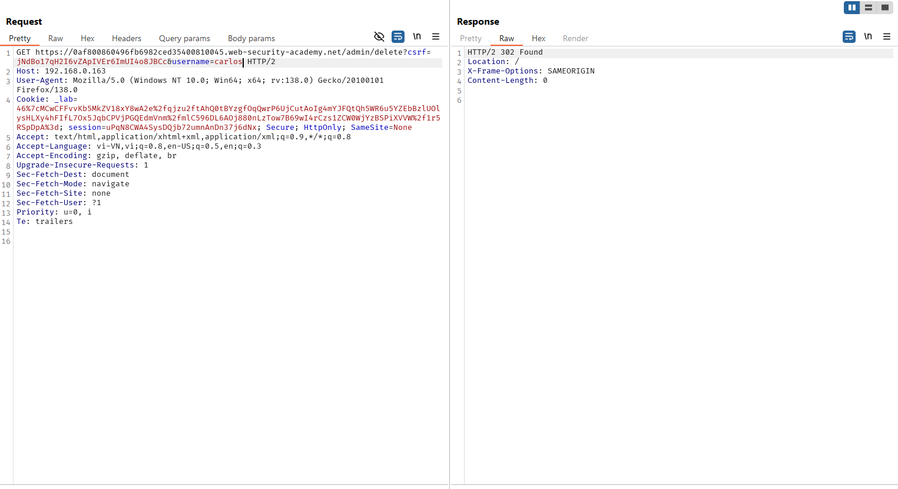
Task: Click the X-Frame-Options response header
Action: [x=531, y=71]
